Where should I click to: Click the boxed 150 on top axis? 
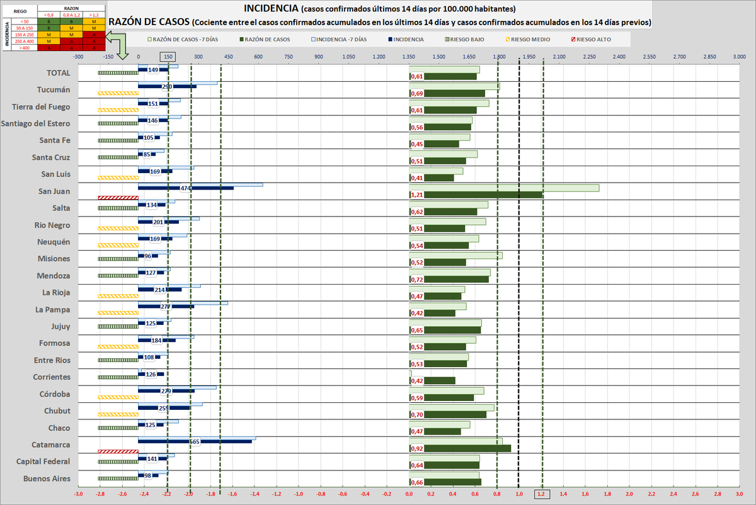pyautogui.click(x=168, y=57)
